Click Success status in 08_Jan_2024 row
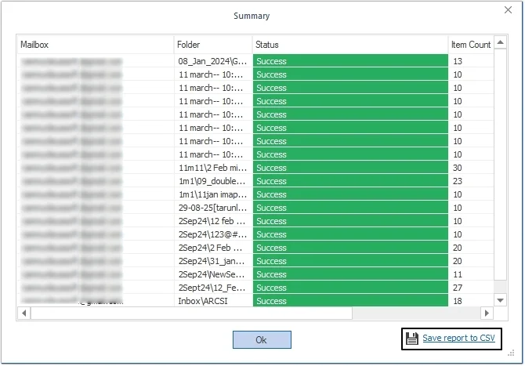 coord(350,61)
